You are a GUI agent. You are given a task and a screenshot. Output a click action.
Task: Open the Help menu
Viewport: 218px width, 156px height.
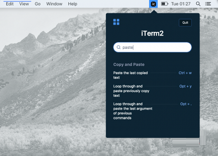click(73, 4)
